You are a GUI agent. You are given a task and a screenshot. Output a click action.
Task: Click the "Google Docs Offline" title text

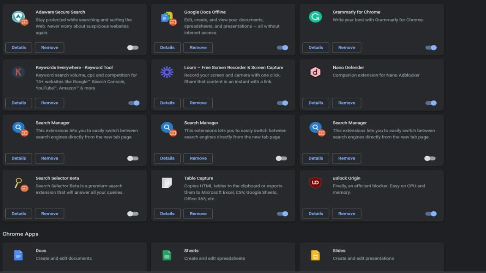click(x=205, y=12)
